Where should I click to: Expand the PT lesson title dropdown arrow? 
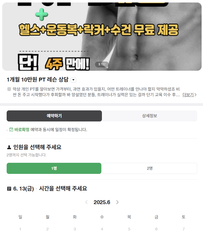click(73, 80)
